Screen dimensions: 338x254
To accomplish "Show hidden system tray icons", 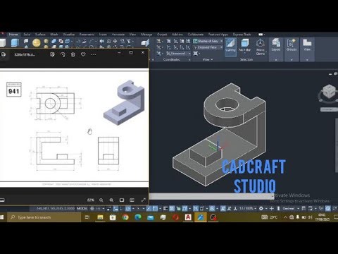I will tap(285, 217).
